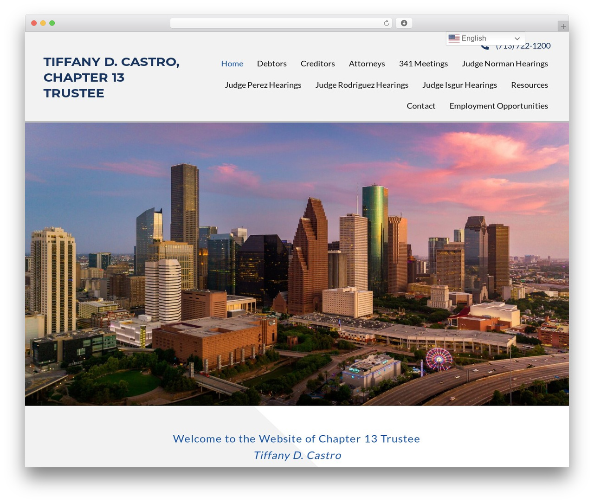Click the Tiffany D. Castro site title
The image size is (594, 503).
pyautogui.click(x=111, y=77)
